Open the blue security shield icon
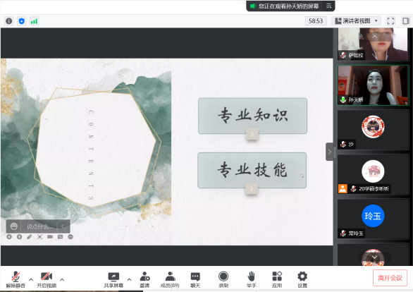This screenshot has height=292, width=413. pyautogui.click(x=22, y=21)
